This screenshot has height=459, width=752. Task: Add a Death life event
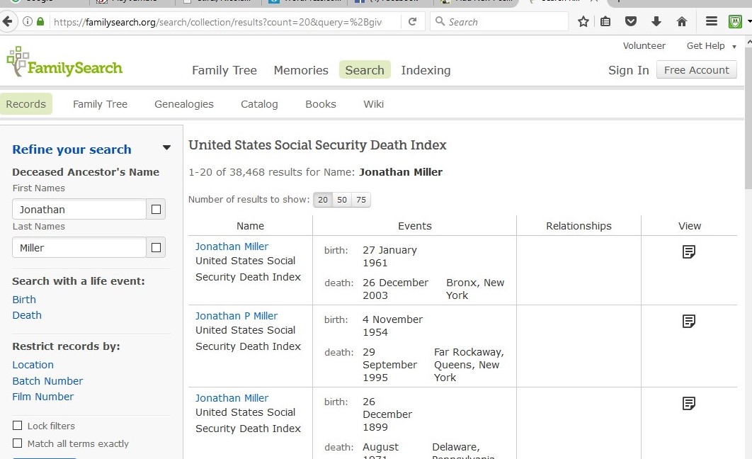(27, 315)
